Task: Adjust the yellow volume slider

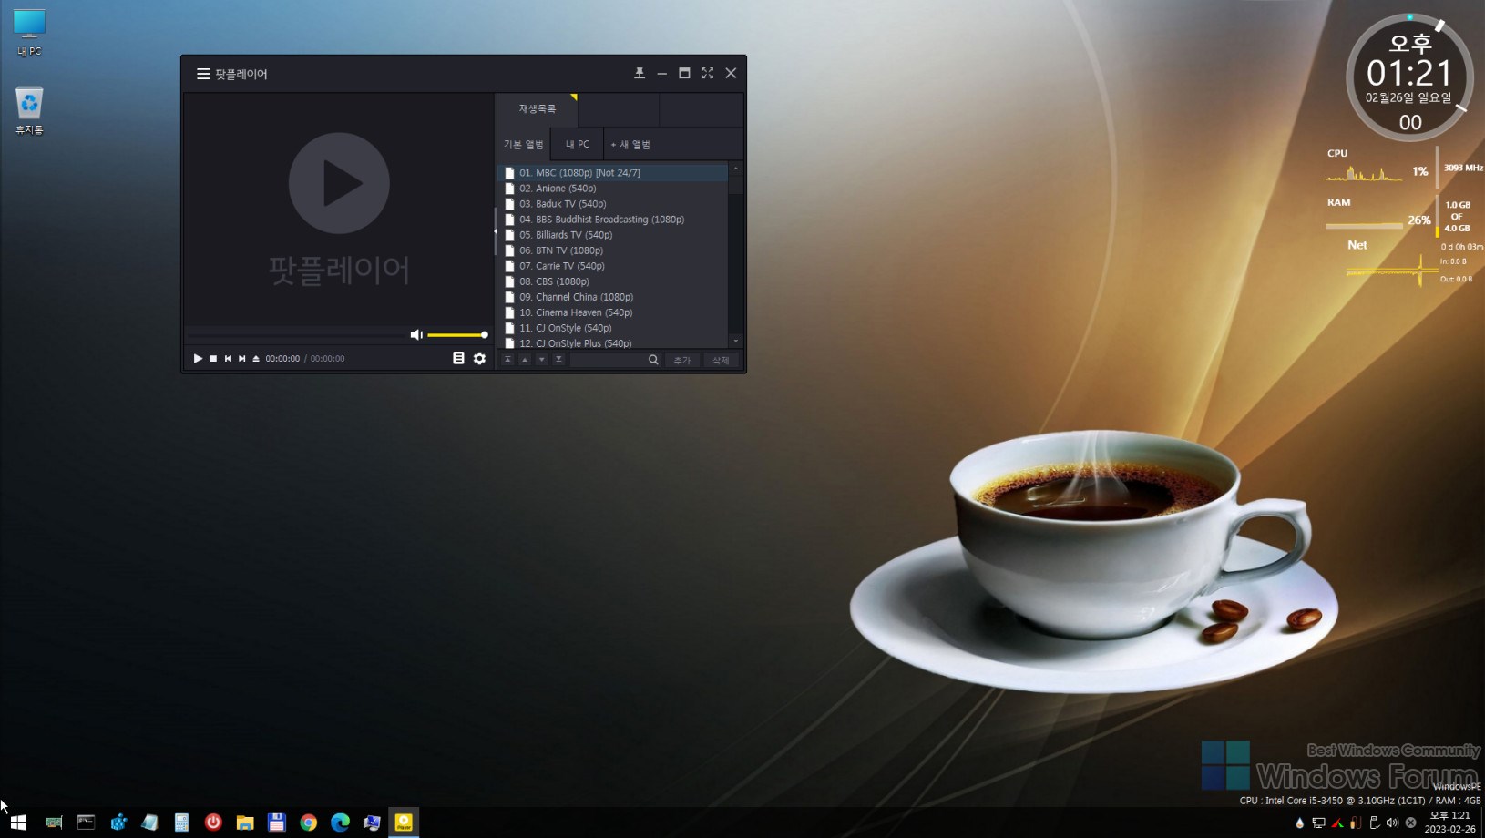Action: [x=457, y=335]
